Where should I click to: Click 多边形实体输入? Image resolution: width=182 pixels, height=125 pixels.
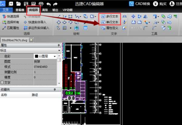click(x=36, y=28)
